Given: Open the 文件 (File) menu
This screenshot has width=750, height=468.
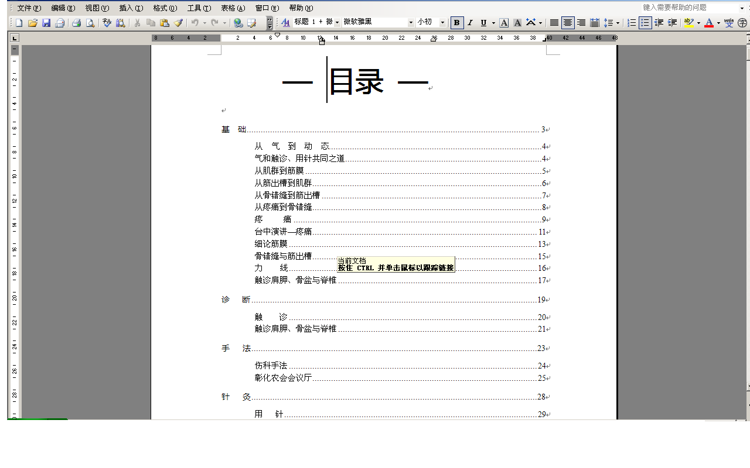Looking at the screenshot, I should (29, 8).
